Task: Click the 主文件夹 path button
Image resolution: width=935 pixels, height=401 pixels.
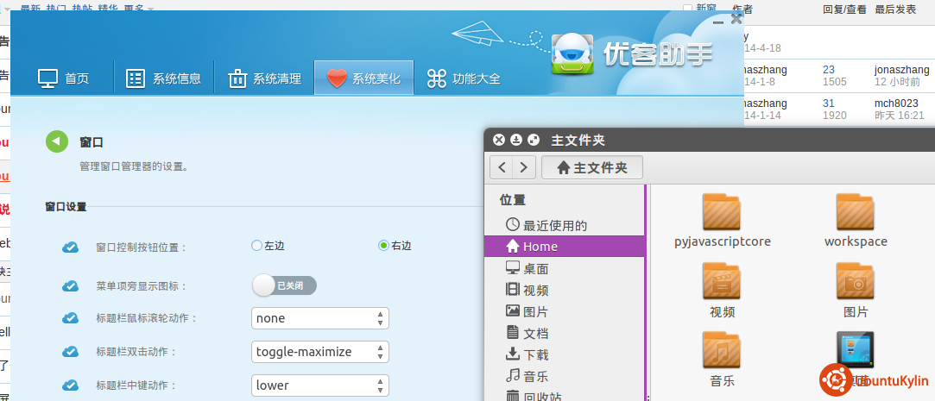Action: click(x=592, y=167)
